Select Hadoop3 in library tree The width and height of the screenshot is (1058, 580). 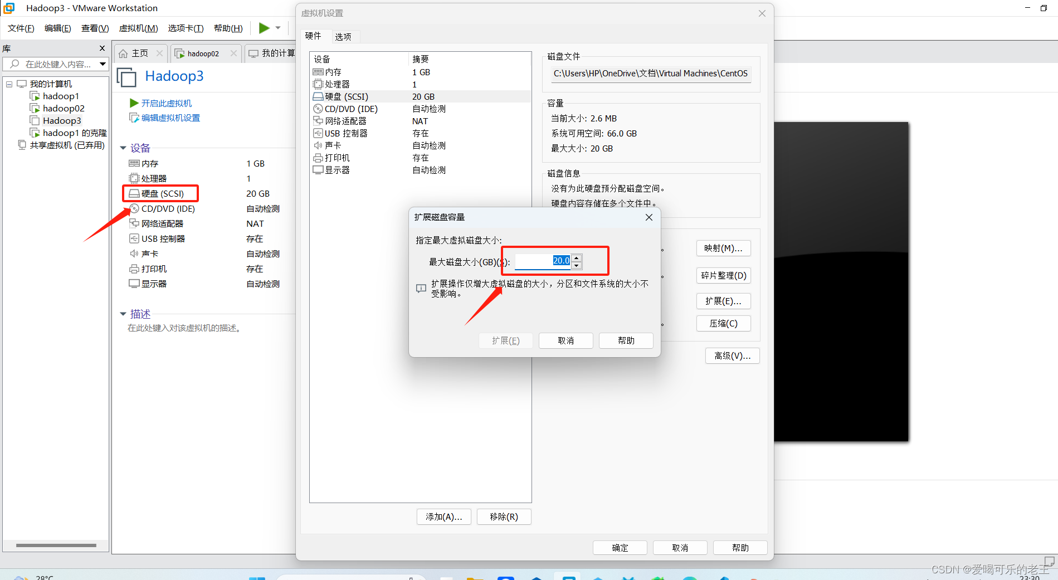[x=62, y=120]
